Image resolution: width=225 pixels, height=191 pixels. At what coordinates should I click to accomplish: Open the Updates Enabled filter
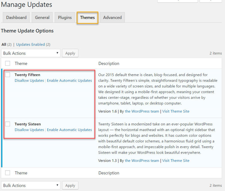click(30, 44)
